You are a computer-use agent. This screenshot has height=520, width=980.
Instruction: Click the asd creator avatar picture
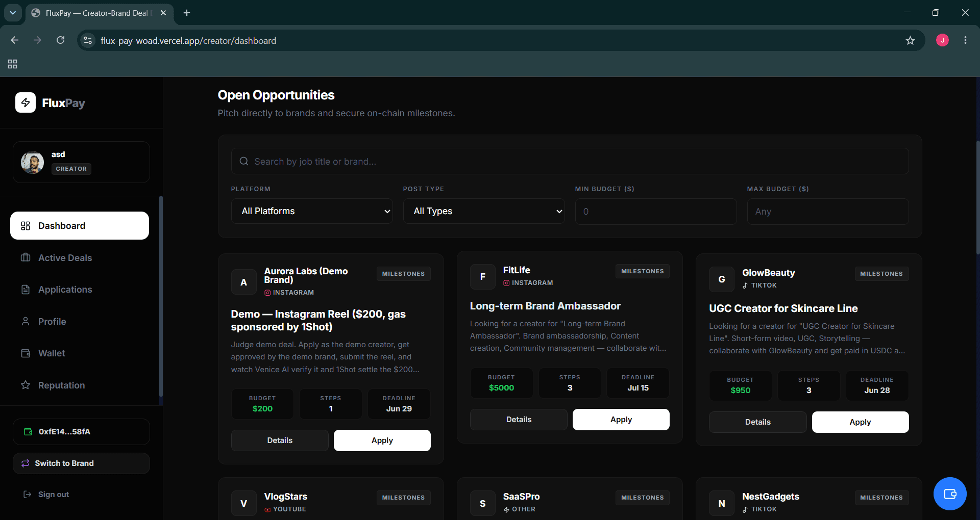point(32,162)
